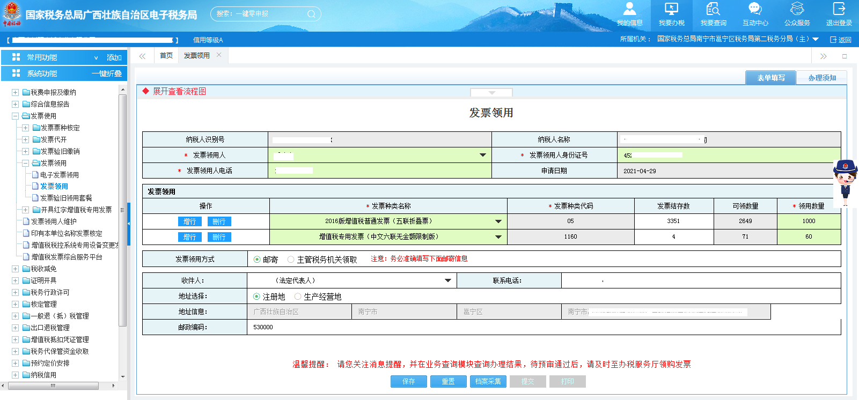The image size is (859, 400).
Task: Click the search magnifier in 一键零申报 box
Action: click(311, 14)
